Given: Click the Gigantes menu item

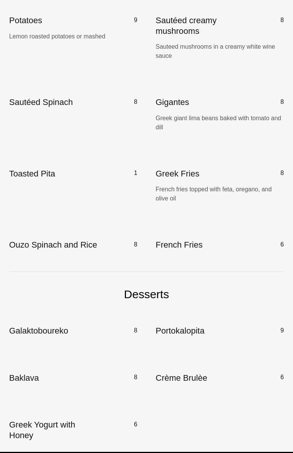Looking at the screenshot, I should click(x=172, y=102).
